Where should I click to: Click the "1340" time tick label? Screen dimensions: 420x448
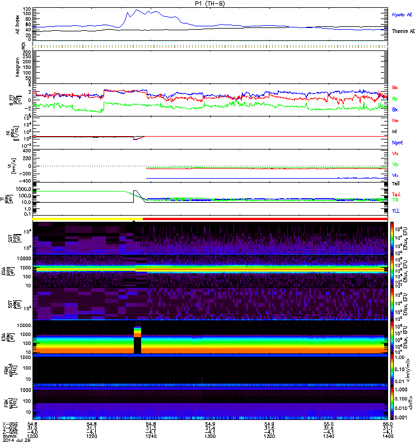(329, 436)
